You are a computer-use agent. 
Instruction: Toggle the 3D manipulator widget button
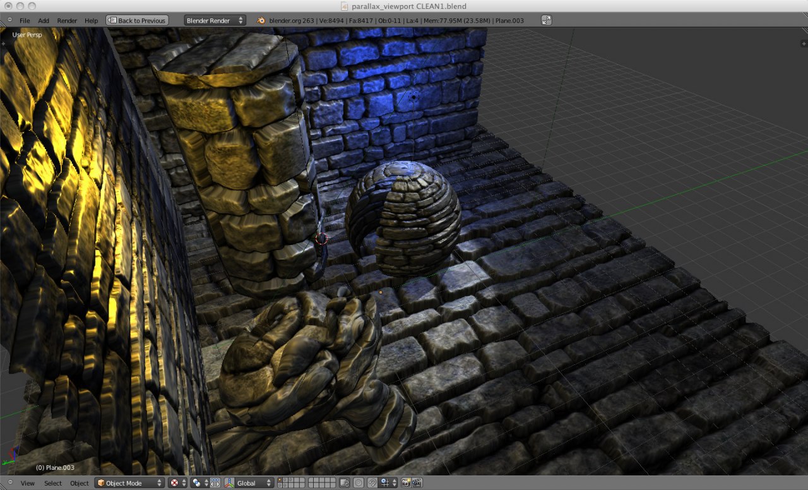click(215, 483)
